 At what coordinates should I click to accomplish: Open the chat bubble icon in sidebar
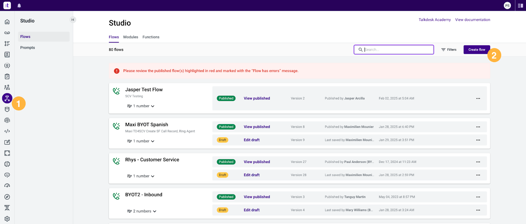coord(7,175)
